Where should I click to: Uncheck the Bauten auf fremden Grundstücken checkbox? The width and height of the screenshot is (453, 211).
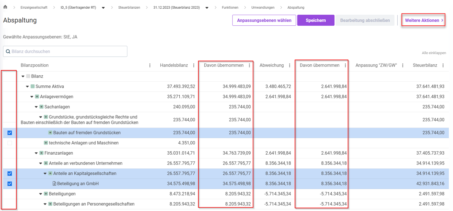pyautogui.click(x=10, y=133)
